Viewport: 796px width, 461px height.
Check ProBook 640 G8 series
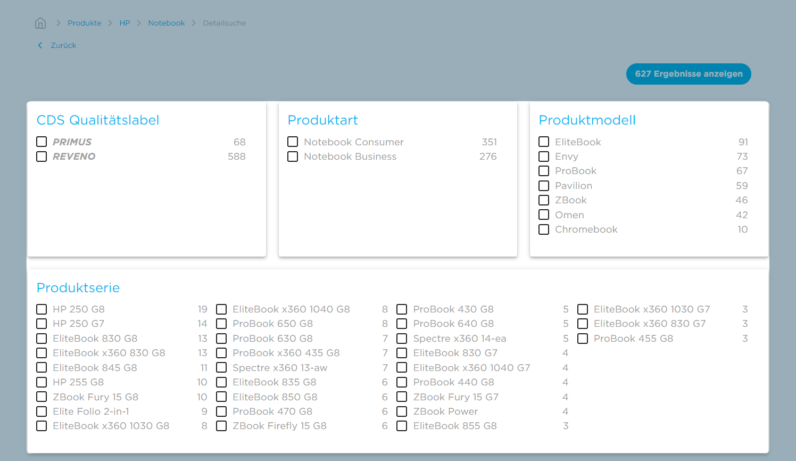click(x=402, y=324)
